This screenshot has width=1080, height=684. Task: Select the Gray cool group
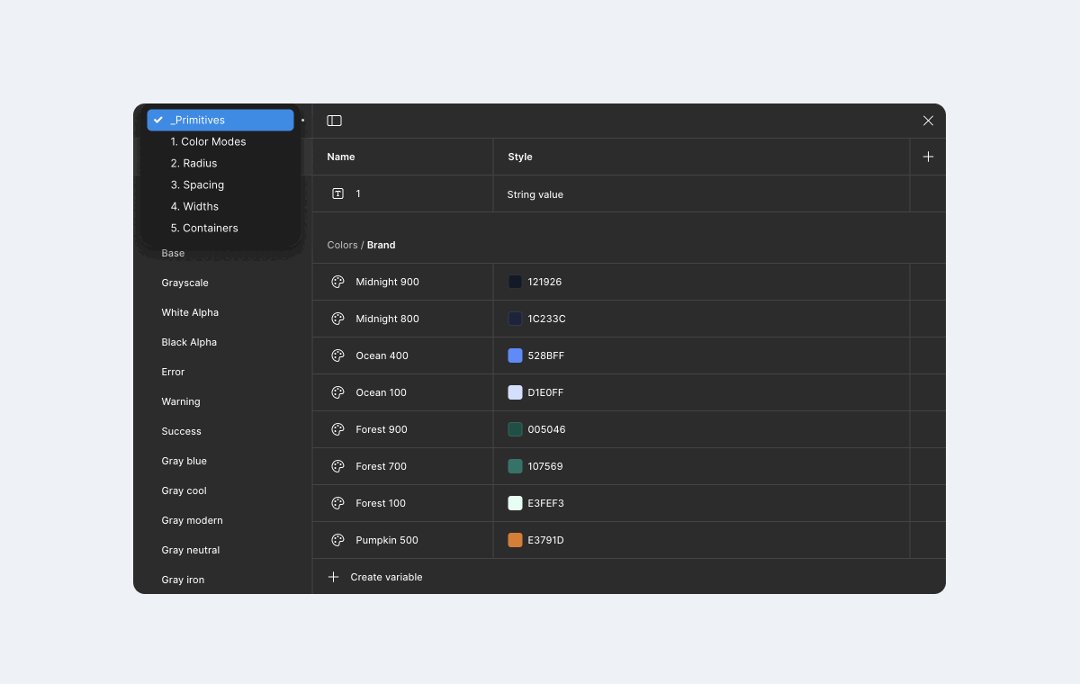(184, 490)
